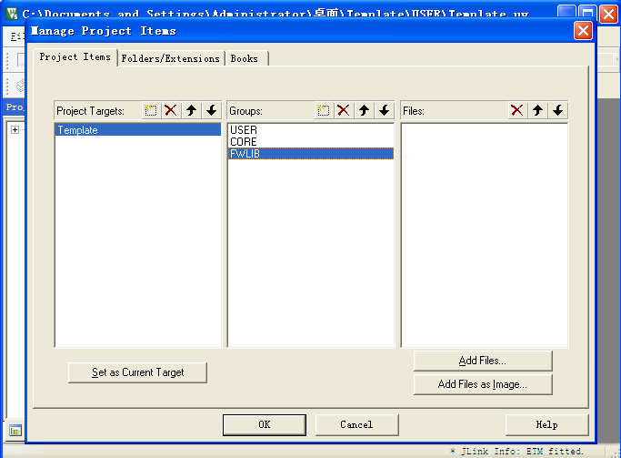This screenshot has width=621, height=458.
Task: Switch to the Project Items tab
Action: 75,57
